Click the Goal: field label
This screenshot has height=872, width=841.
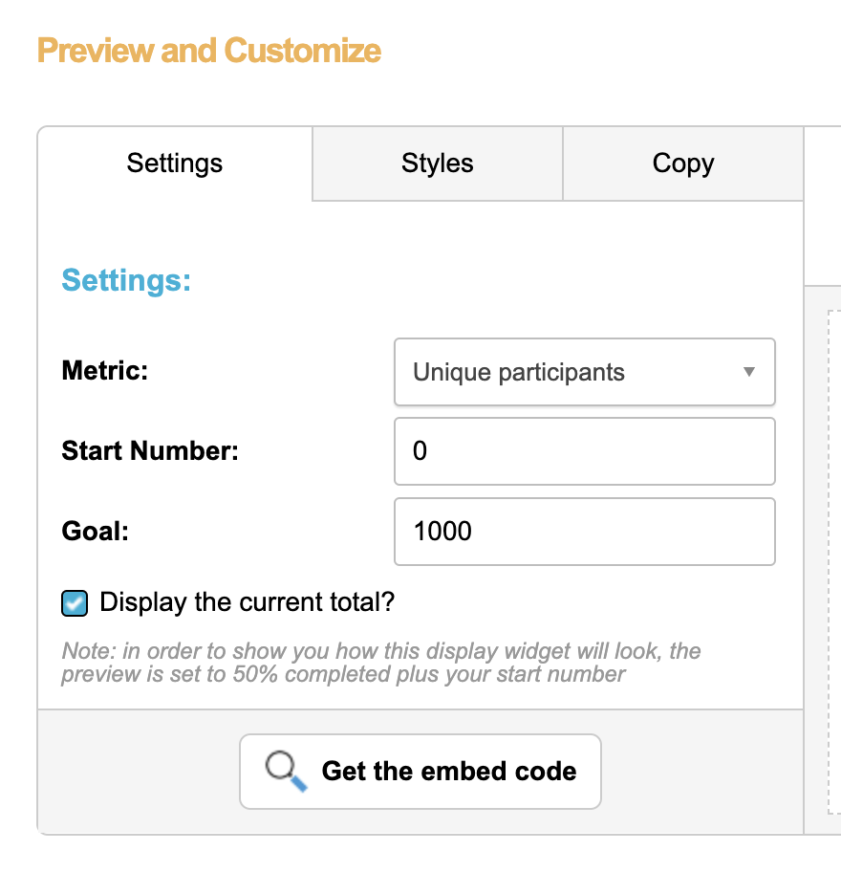tap(96, 531)
